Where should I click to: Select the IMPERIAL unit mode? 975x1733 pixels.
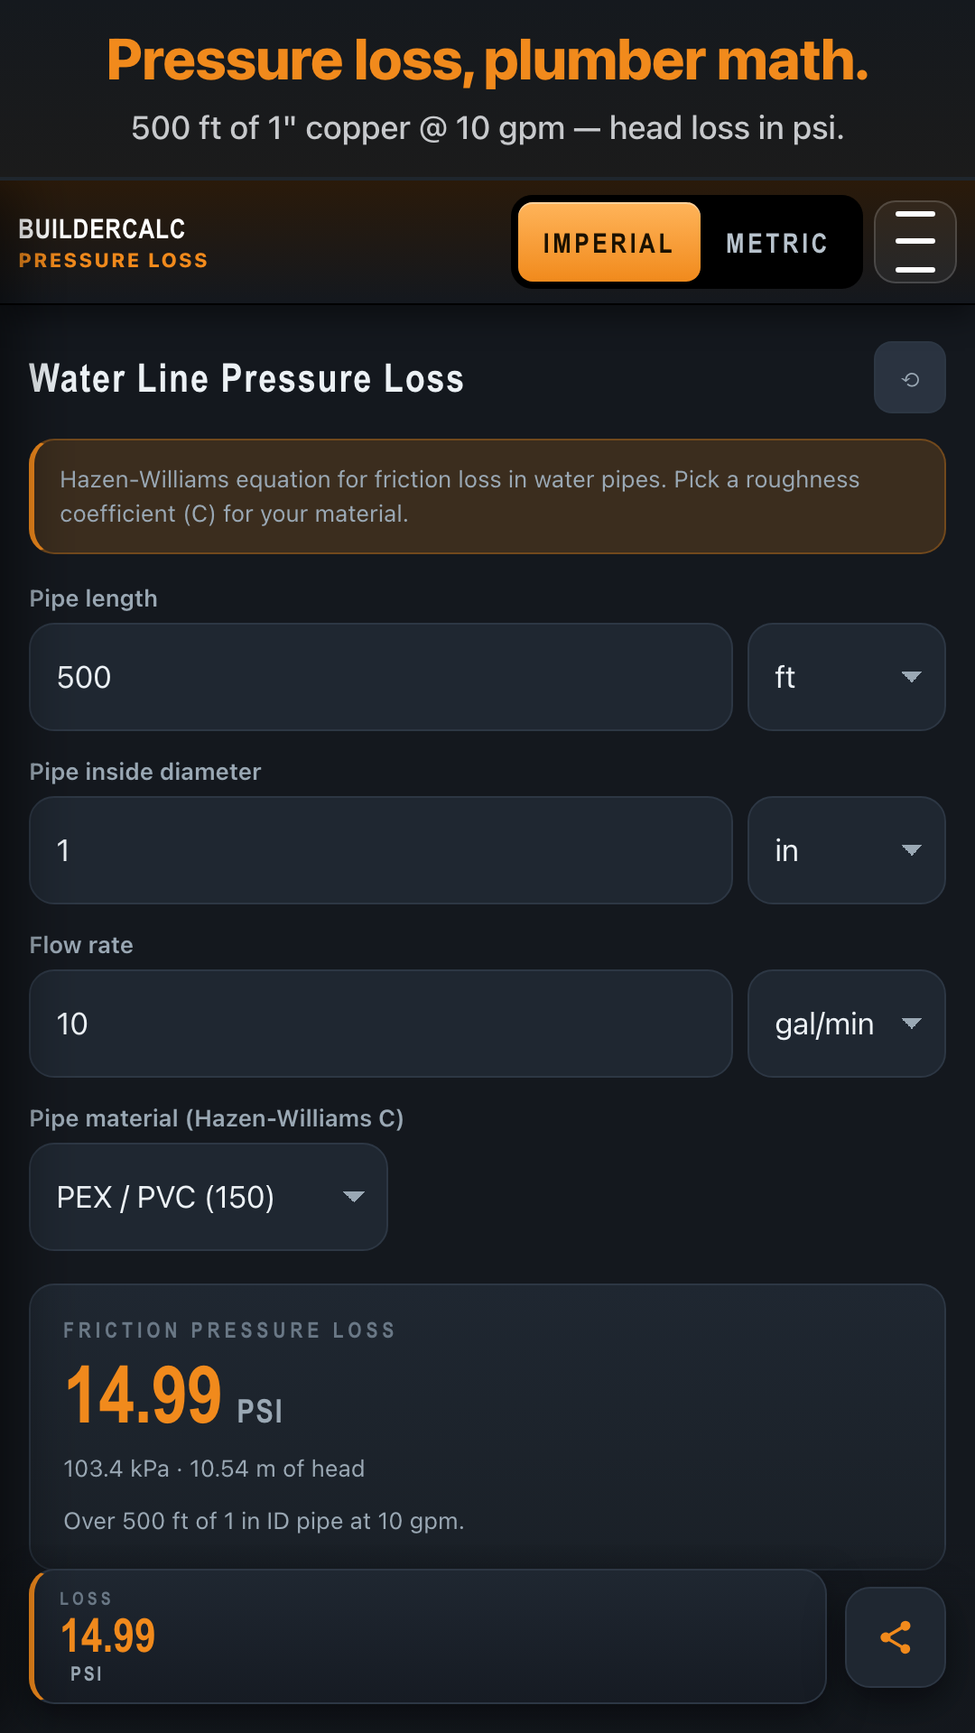(608, 242)
